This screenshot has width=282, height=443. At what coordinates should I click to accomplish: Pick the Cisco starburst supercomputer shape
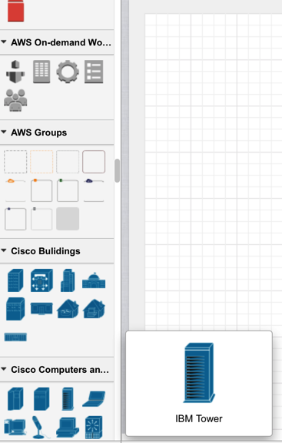(94, 427)
